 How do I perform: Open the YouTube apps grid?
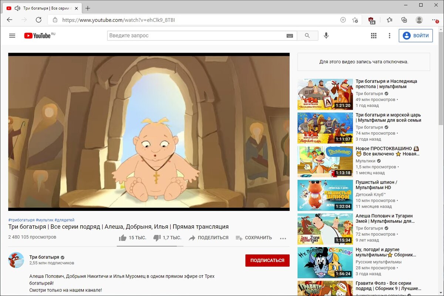point(374,36)
